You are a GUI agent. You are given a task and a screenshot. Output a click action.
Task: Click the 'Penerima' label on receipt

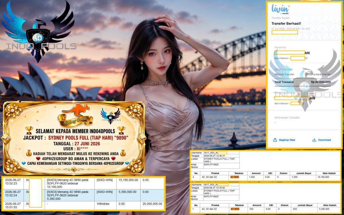click(x=280, y=47)
